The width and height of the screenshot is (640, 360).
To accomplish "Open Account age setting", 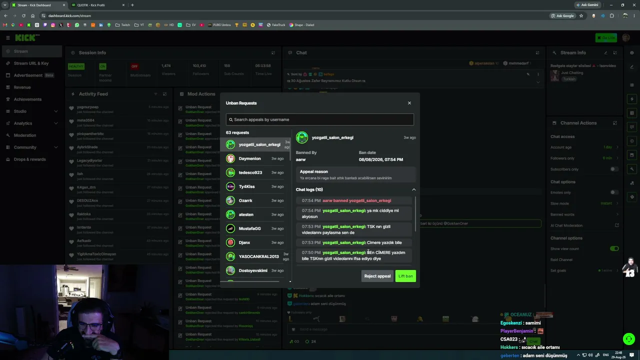I will [584, 147].
